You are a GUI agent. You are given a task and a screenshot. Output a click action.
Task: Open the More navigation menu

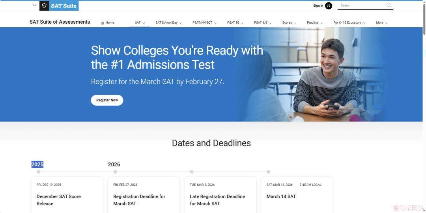tap(381, 23)
